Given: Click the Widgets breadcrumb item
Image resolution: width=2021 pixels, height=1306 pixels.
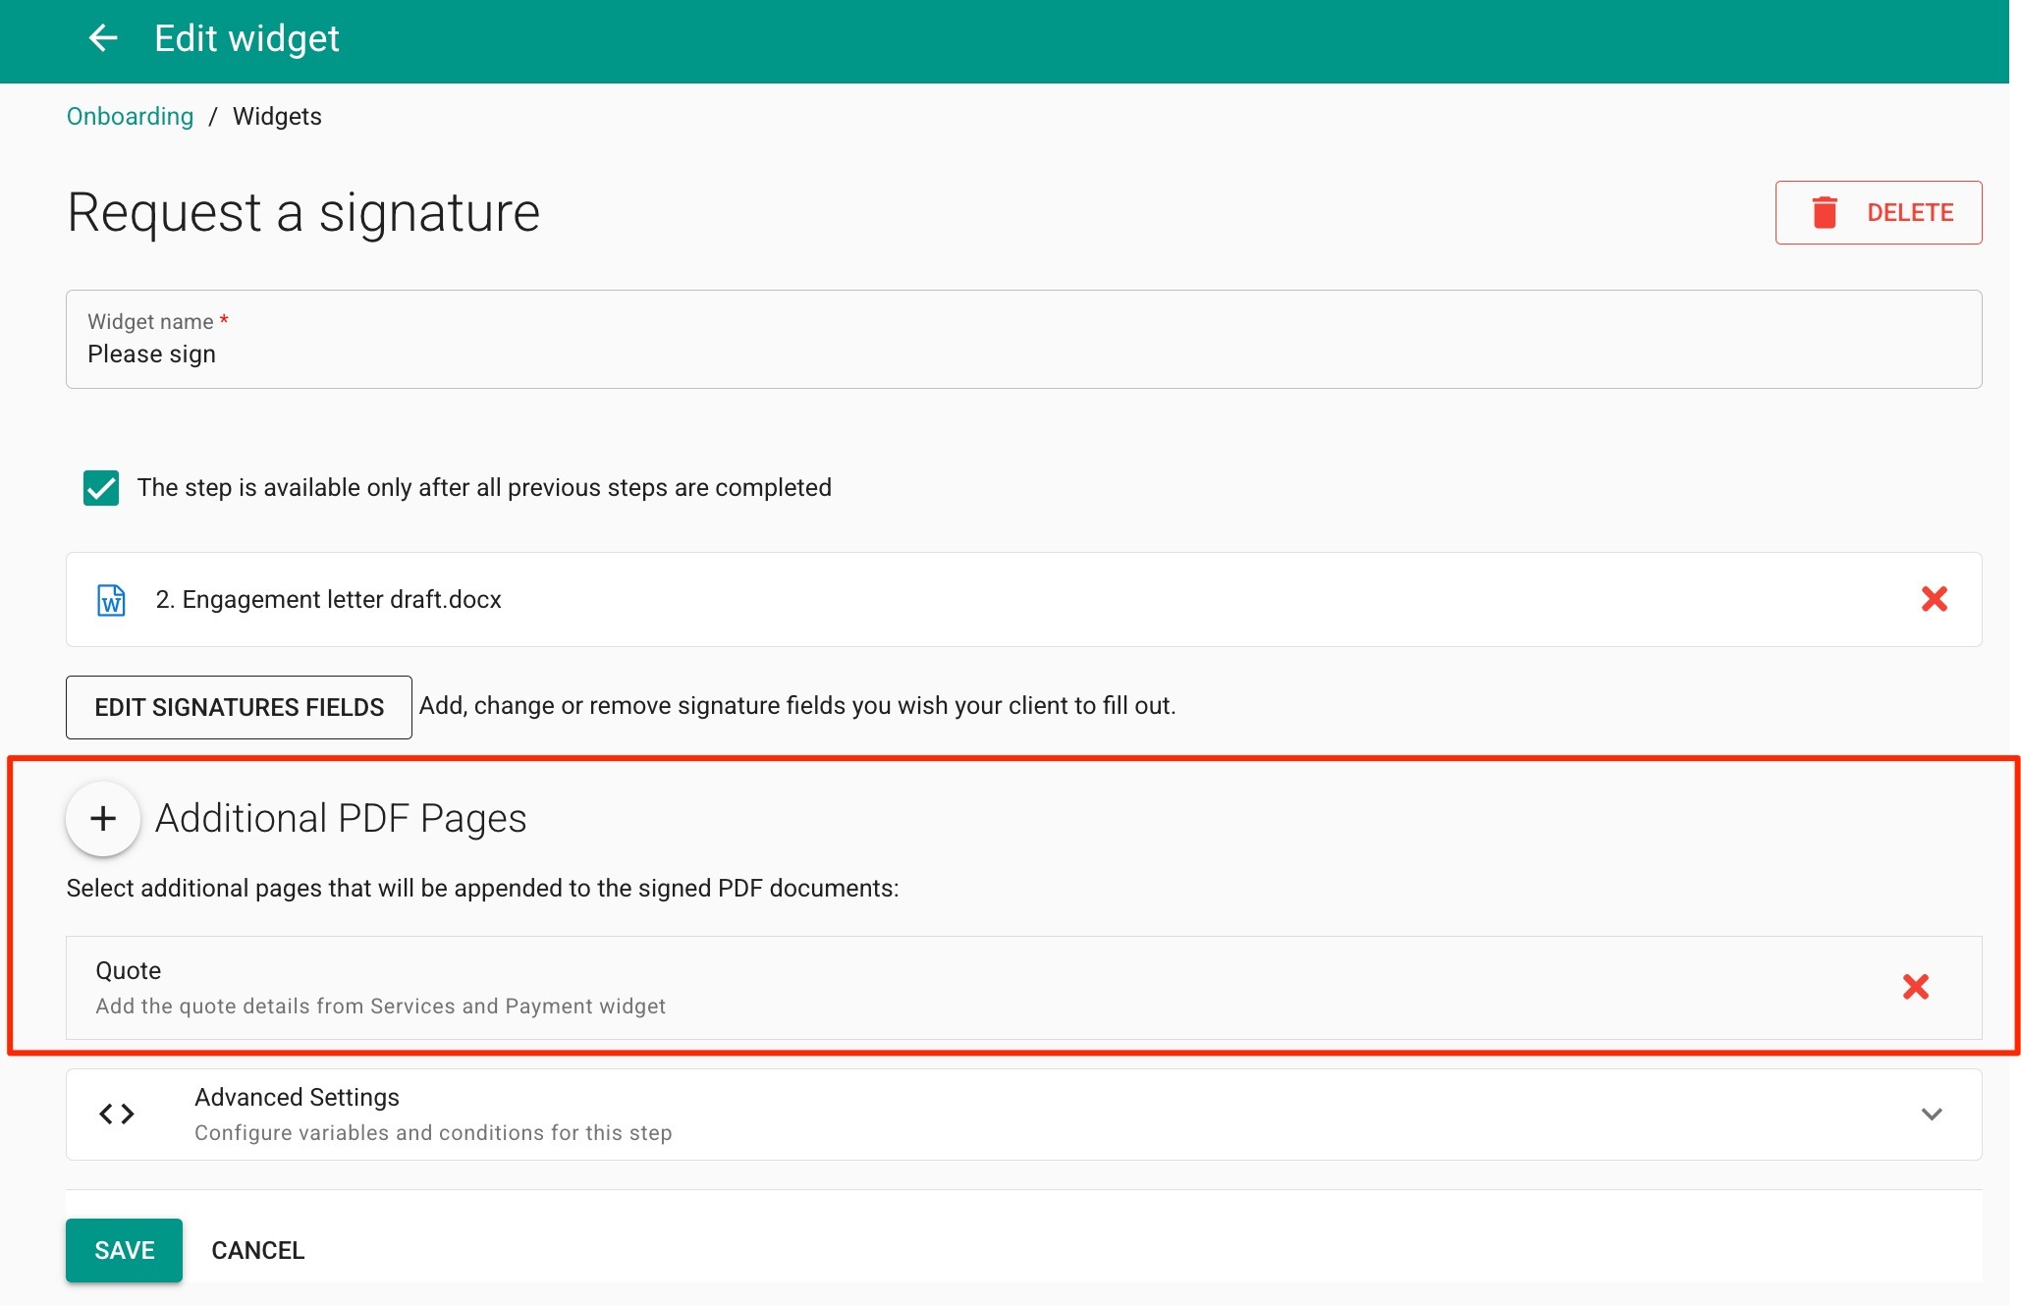Looking at the screenshot, I should point(277,117).
